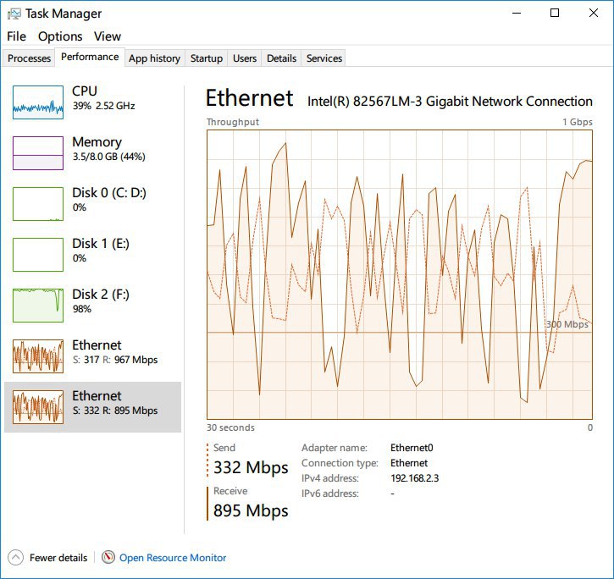Click the Task Manager title bar icon
The height and width of the screenshot is (579, 614).
tap(14, 14)
